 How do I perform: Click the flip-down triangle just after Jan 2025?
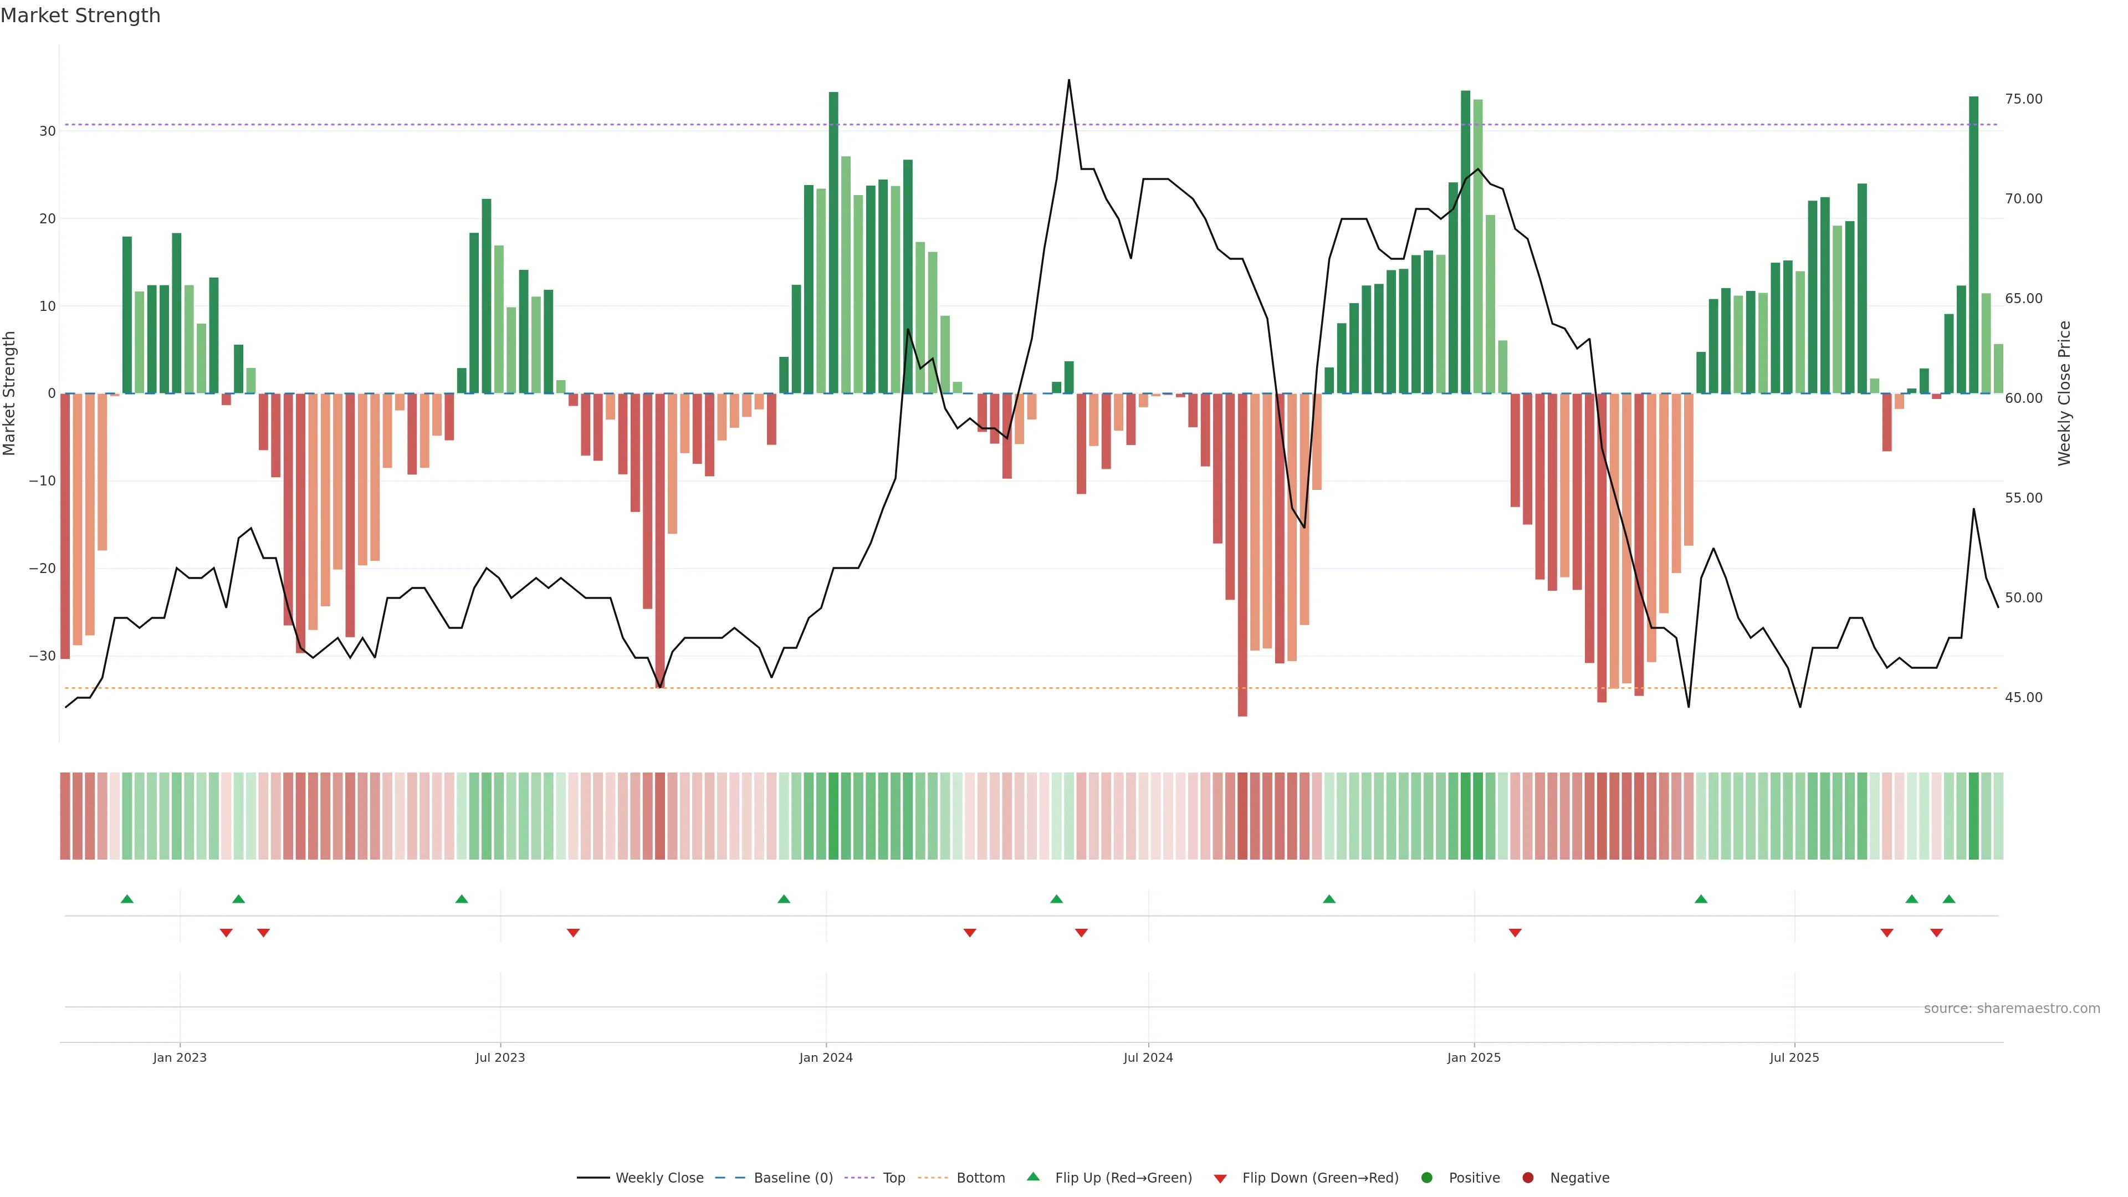point(1515,933)
